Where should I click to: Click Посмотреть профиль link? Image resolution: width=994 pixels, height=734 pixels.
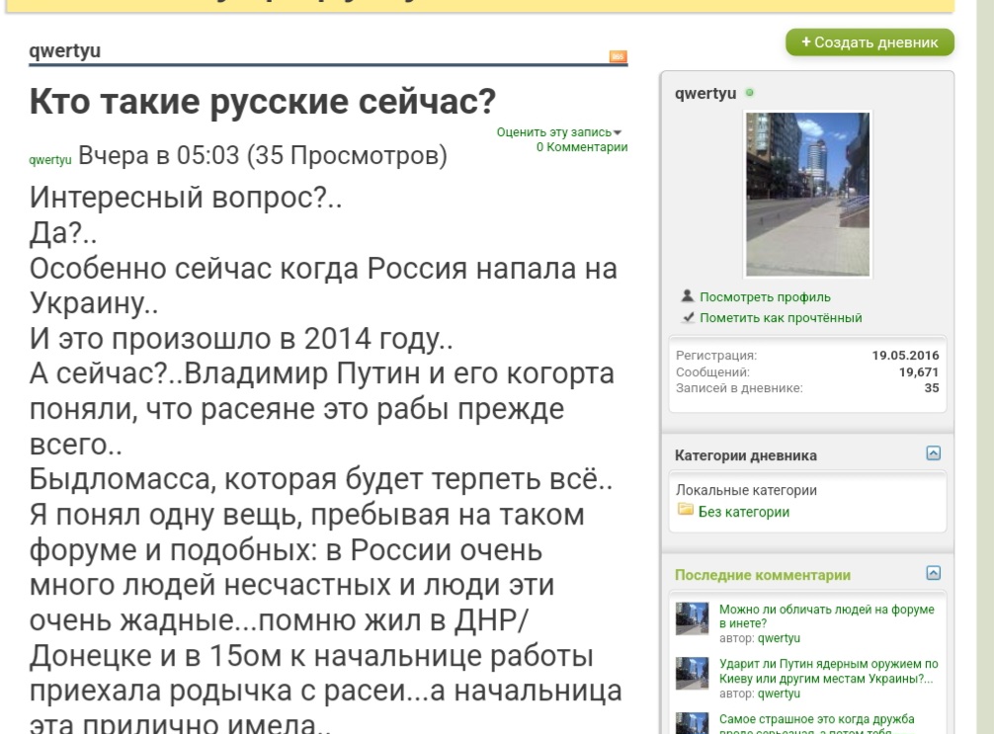(765, 296)
